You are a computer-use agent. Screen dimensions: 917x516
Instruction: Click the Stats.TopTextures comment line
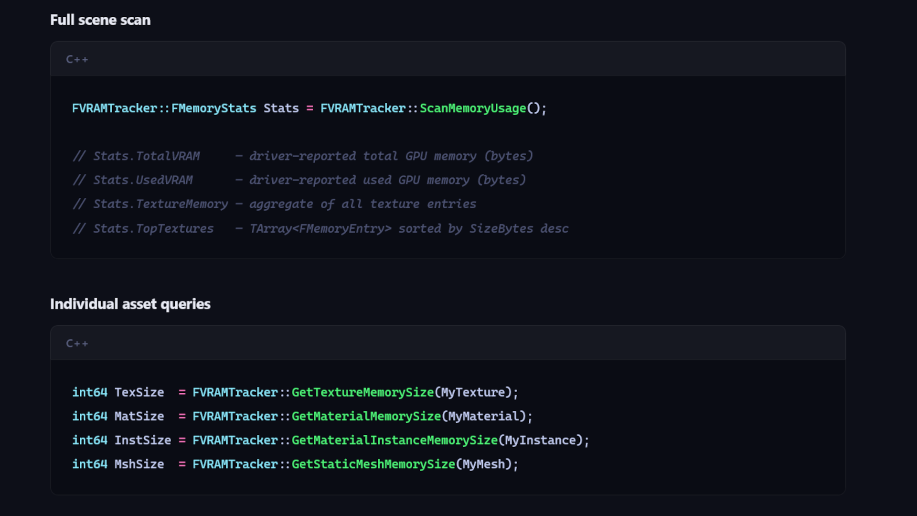pyautogui.click(x=320, y=228)
